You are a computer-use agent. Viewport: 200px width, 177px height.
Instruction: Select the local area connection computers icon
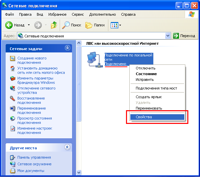[95, 59]
